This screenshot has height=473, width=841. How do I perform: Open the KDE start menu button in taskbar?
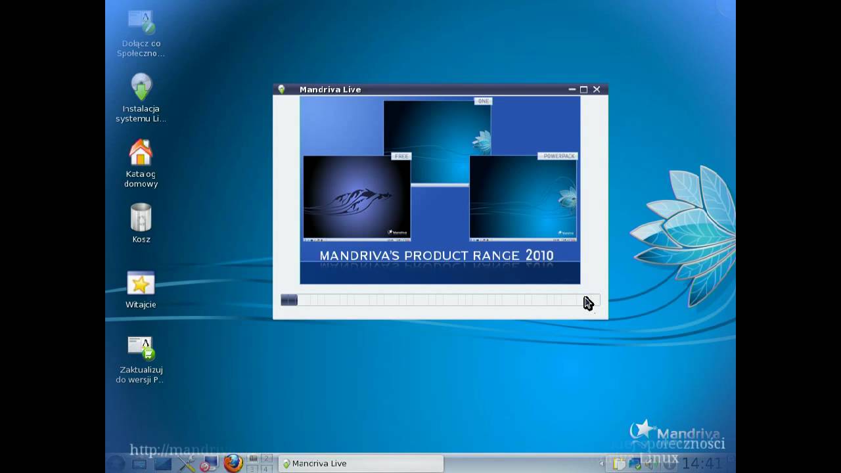[x=116, y=463]
